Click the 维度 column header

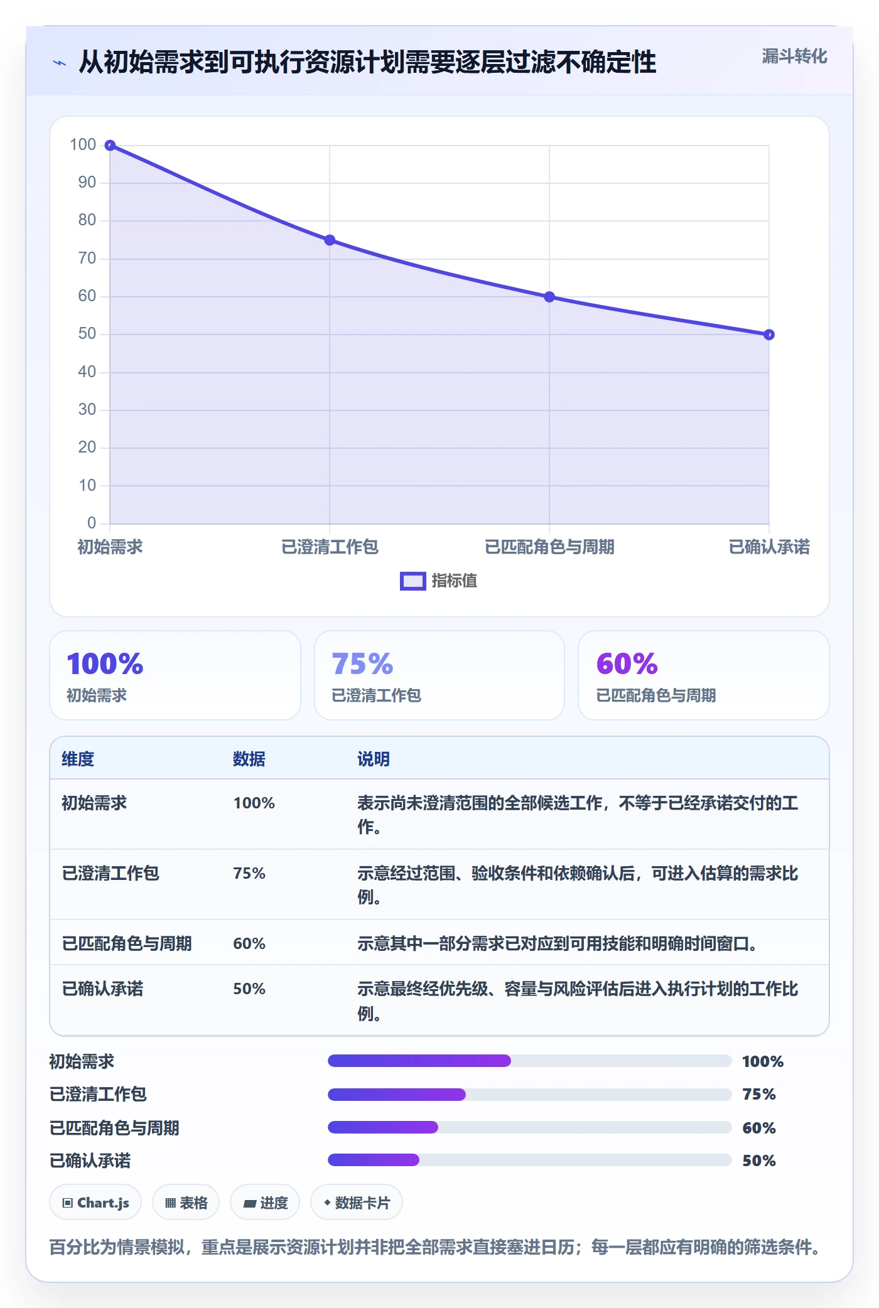pyautogui.click(x=78, y=759)
